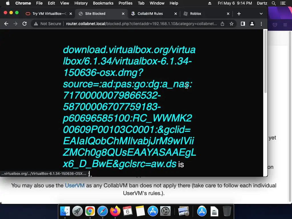Open the Help menu

(174, 3)
